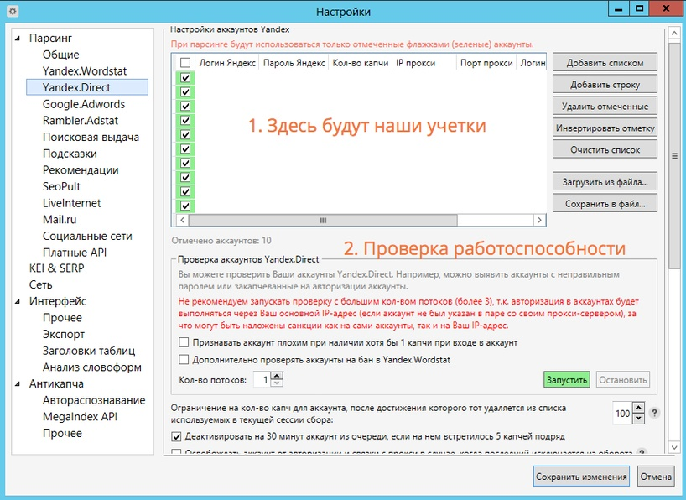This screenshot has height=500, width=686.
Task: Decrease the captcha limit 100 stepper
Action: tap(639, 418)
